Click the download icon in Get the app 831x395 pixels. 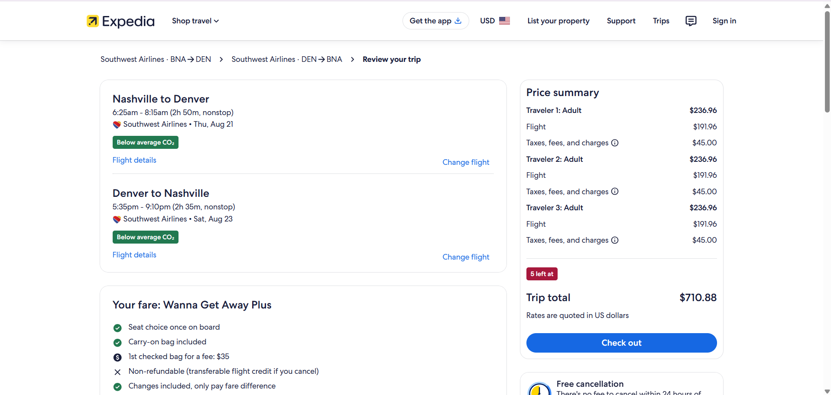[458, 21]
